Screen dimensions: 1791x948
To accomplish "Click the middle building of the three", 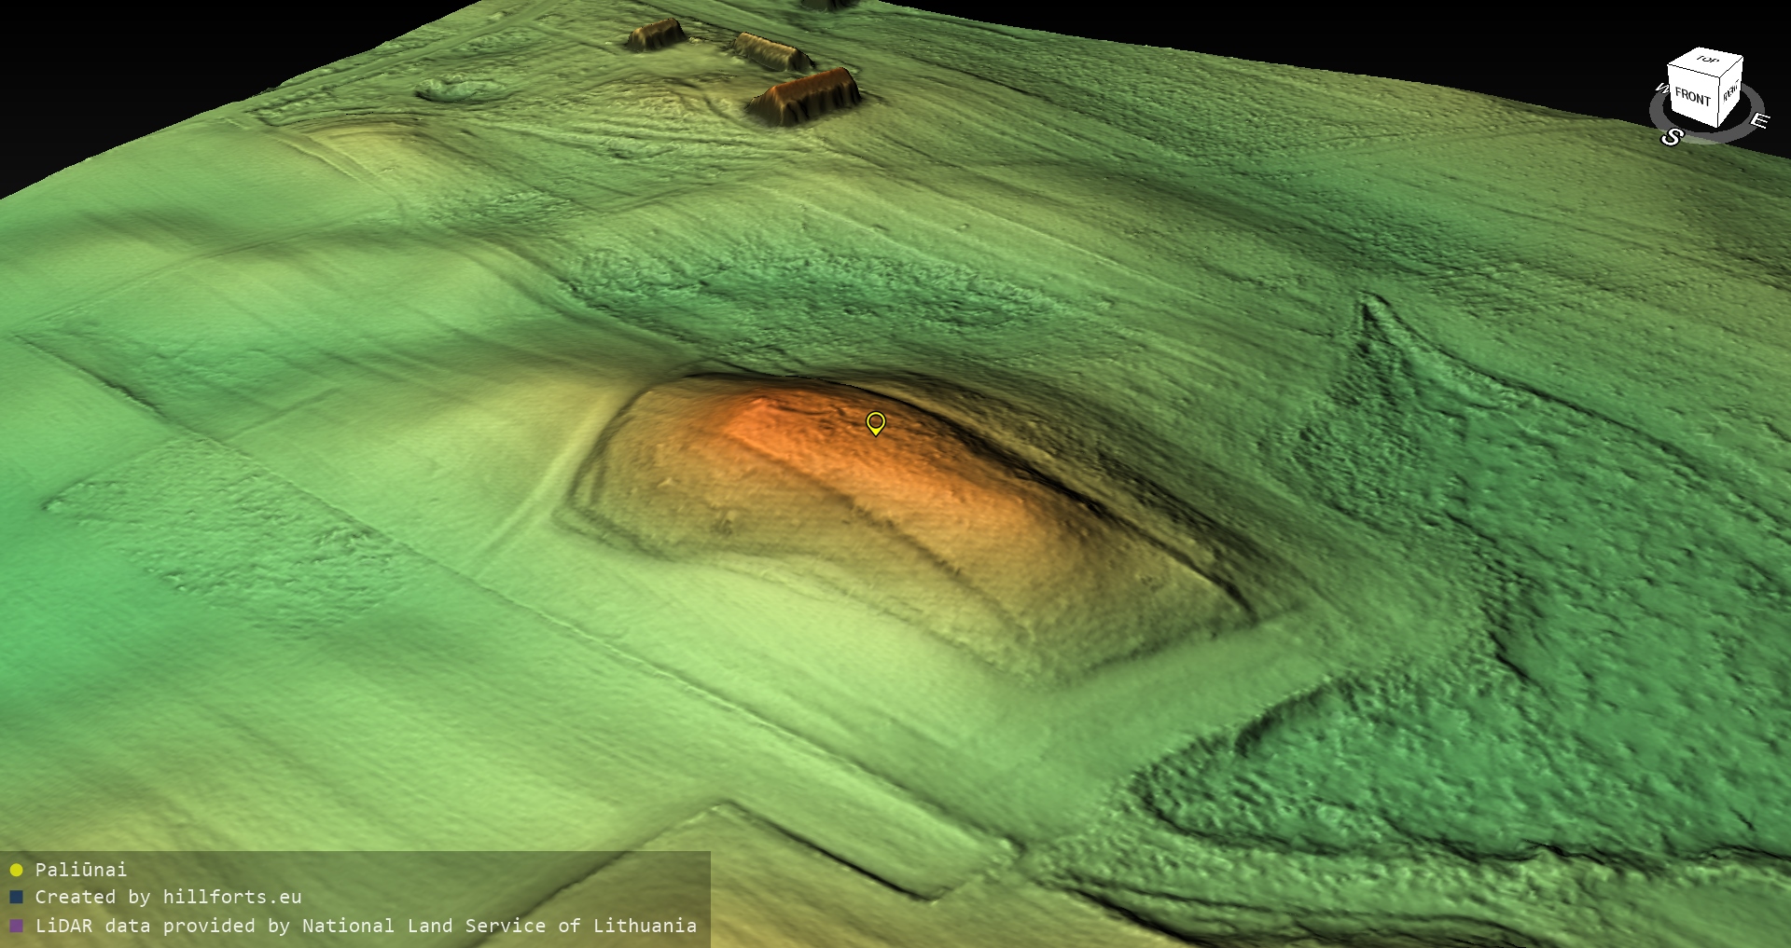I will (x=771, y=52).
